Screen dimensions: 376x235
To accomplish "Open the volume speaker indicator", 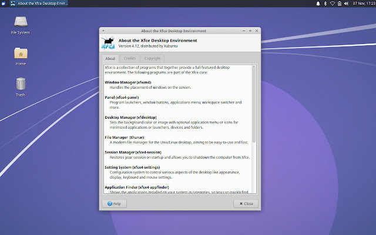I will (346, 4).
